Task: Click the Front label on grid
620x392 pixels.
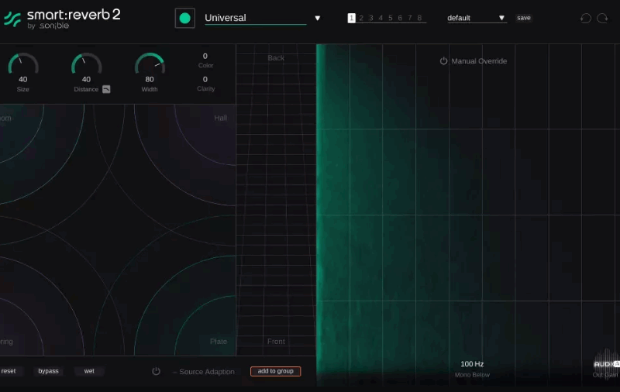Action: click(x=276, y=342)
